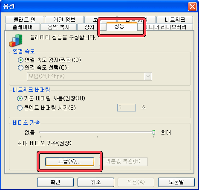Viewport: 199px width, 190px height.
Task: Switch to the 네트워크 tab
Action: click(175, 20)
